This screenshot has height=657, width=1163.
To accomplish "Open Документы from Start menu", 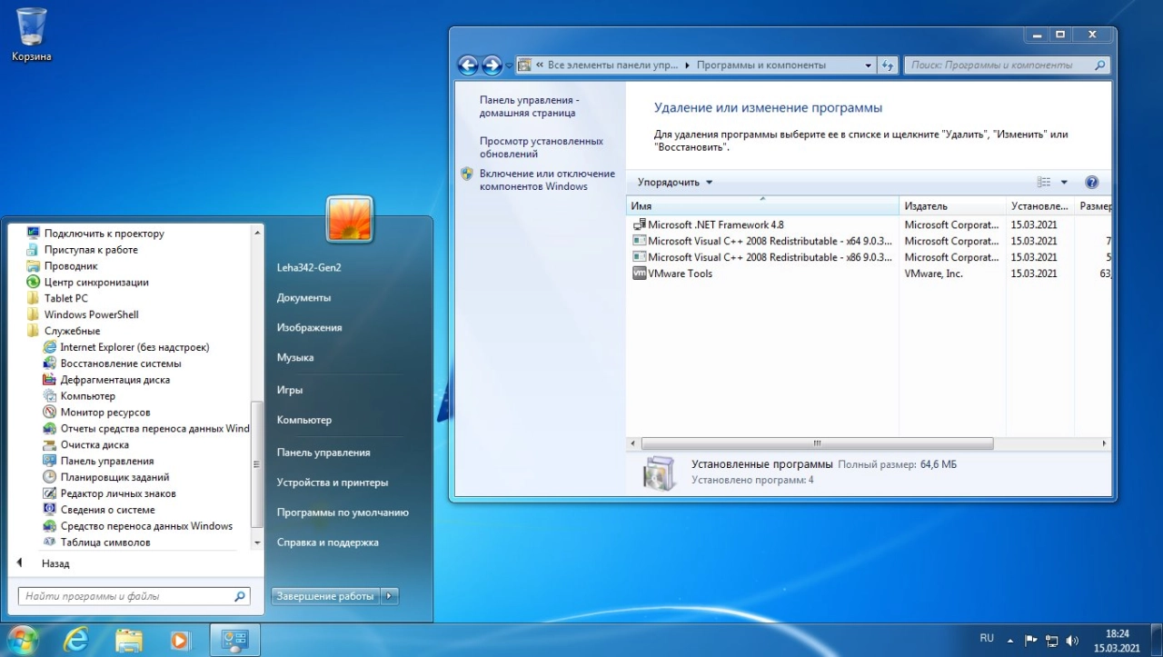I will (303, 297).
